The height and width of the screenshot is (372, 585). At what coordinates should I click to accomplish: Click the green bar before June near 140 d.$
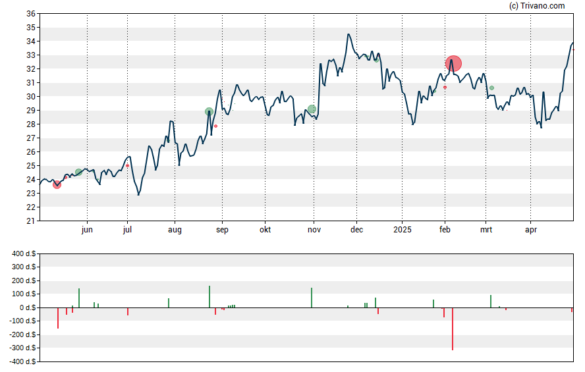coord(79,298)
